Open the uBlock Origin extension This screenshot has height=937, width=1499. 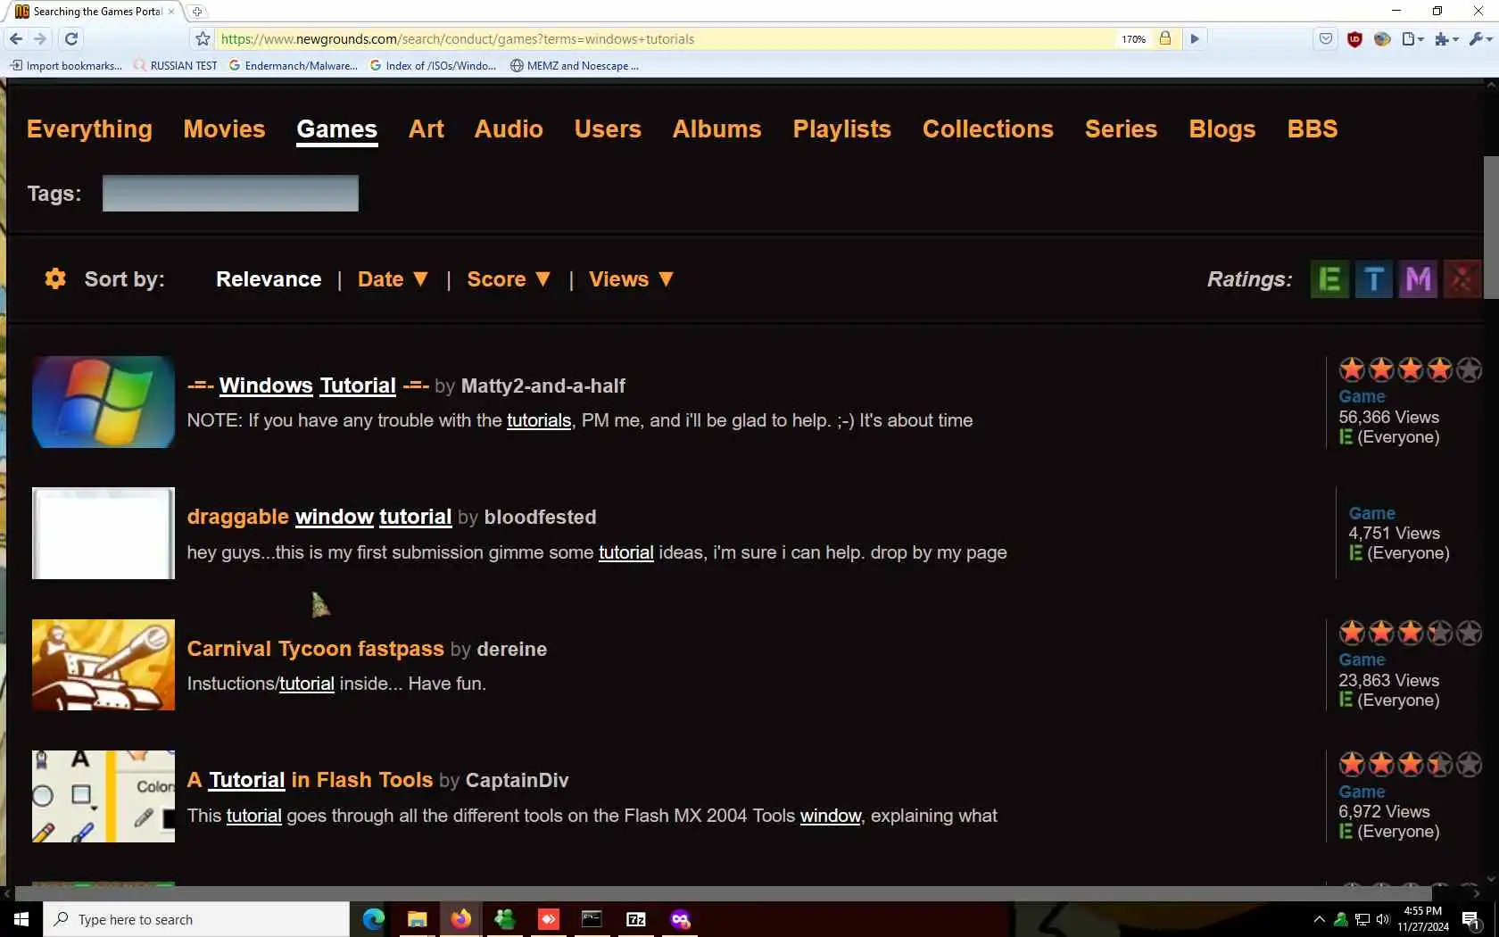pos(1354,38)
